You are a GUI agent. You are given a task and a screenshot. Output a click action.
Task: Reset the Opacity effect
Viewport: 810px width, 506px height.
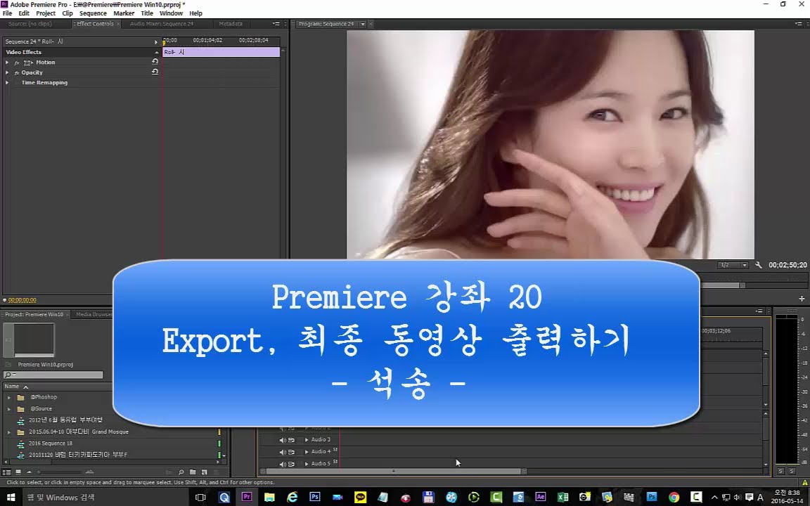pyautogui.click(x=155, y=72)
